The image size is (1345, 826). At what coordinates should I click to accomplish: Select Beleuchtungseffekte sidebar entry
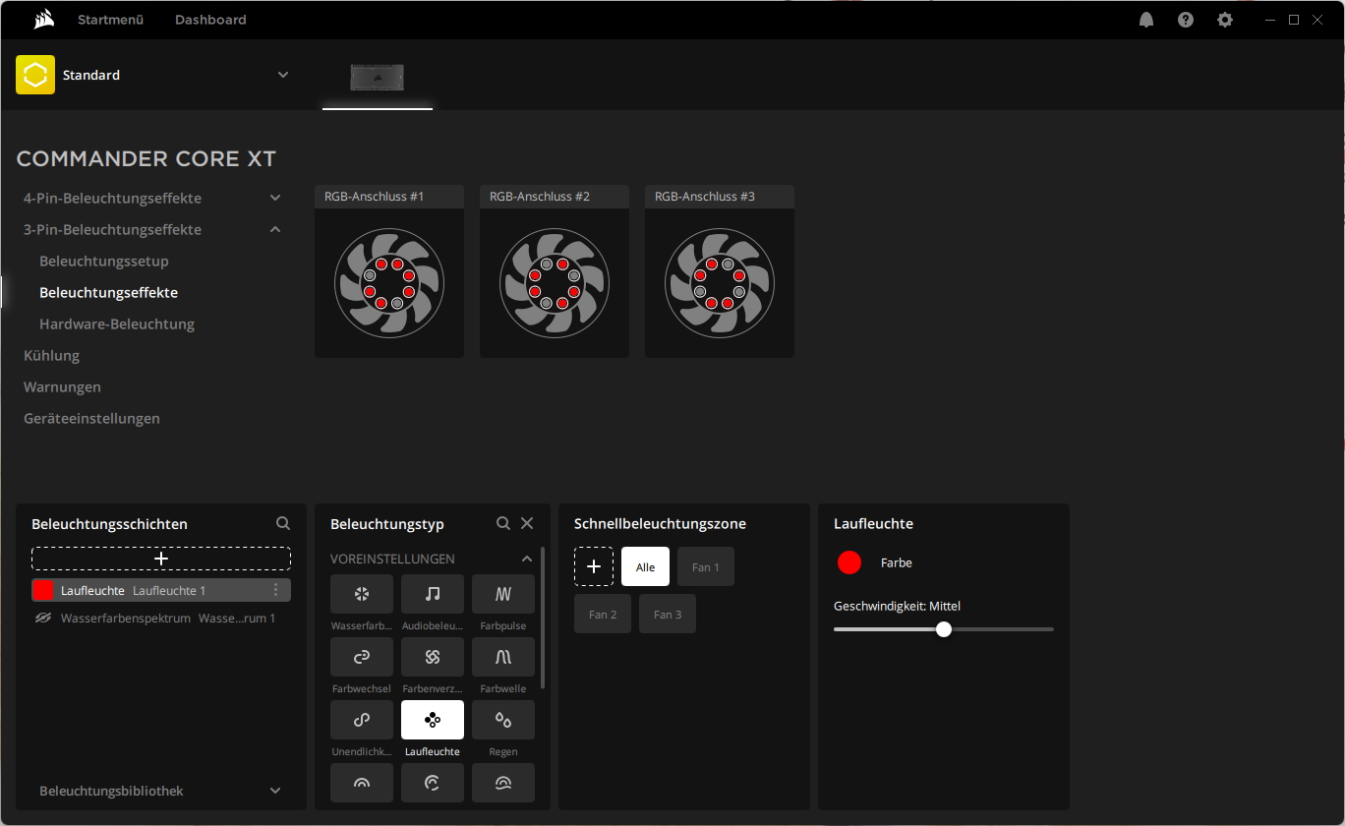click(x=108, y=292)
